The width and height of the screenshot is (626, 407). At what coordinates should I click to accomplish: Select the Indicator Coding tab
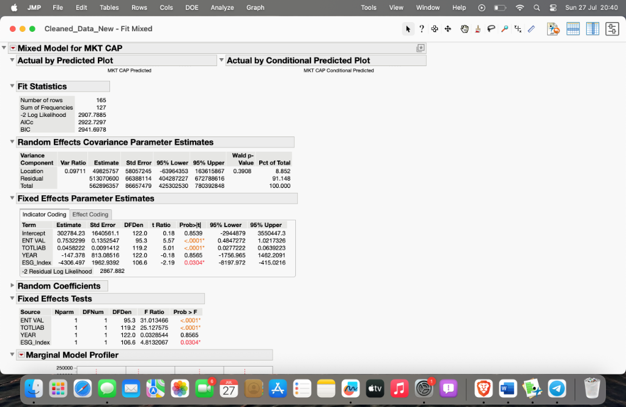[44, 215]
